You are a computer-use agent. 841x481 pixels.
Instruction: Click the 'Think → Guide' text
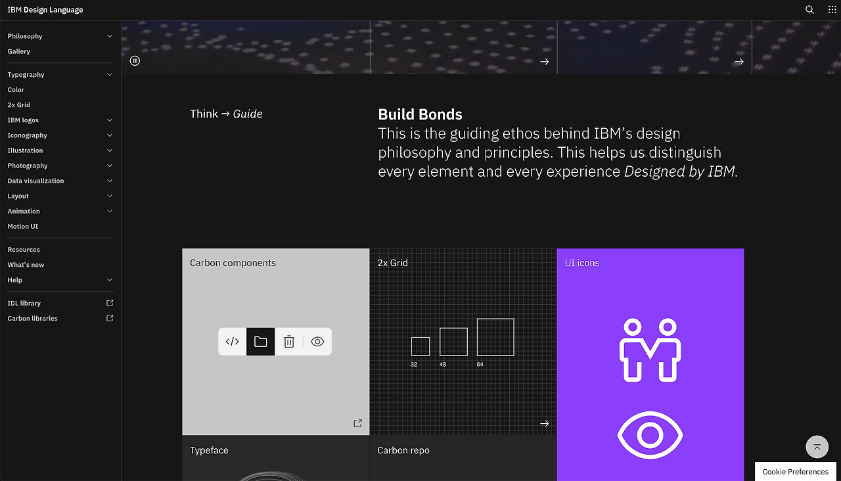tap(226, 114)
